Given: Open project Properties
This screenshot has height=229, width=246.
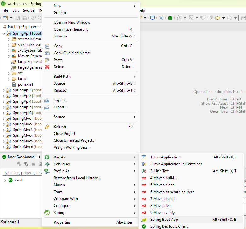Looking at the screenshot, I should point(91,222).
